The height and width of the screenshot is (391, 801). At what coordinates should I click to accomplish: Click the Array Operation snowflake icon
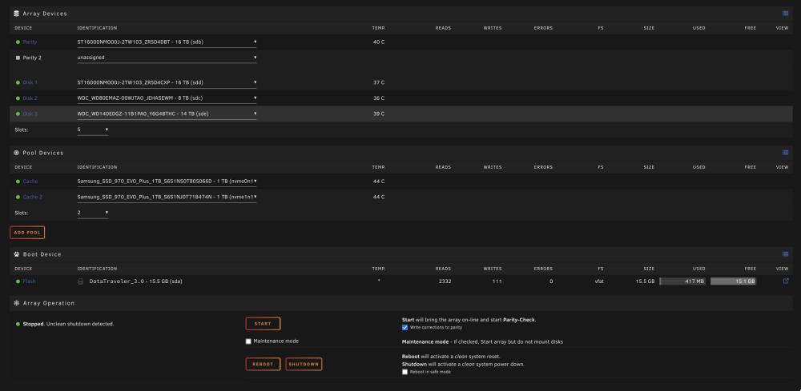pyautogui.click(x=16, y=303)
